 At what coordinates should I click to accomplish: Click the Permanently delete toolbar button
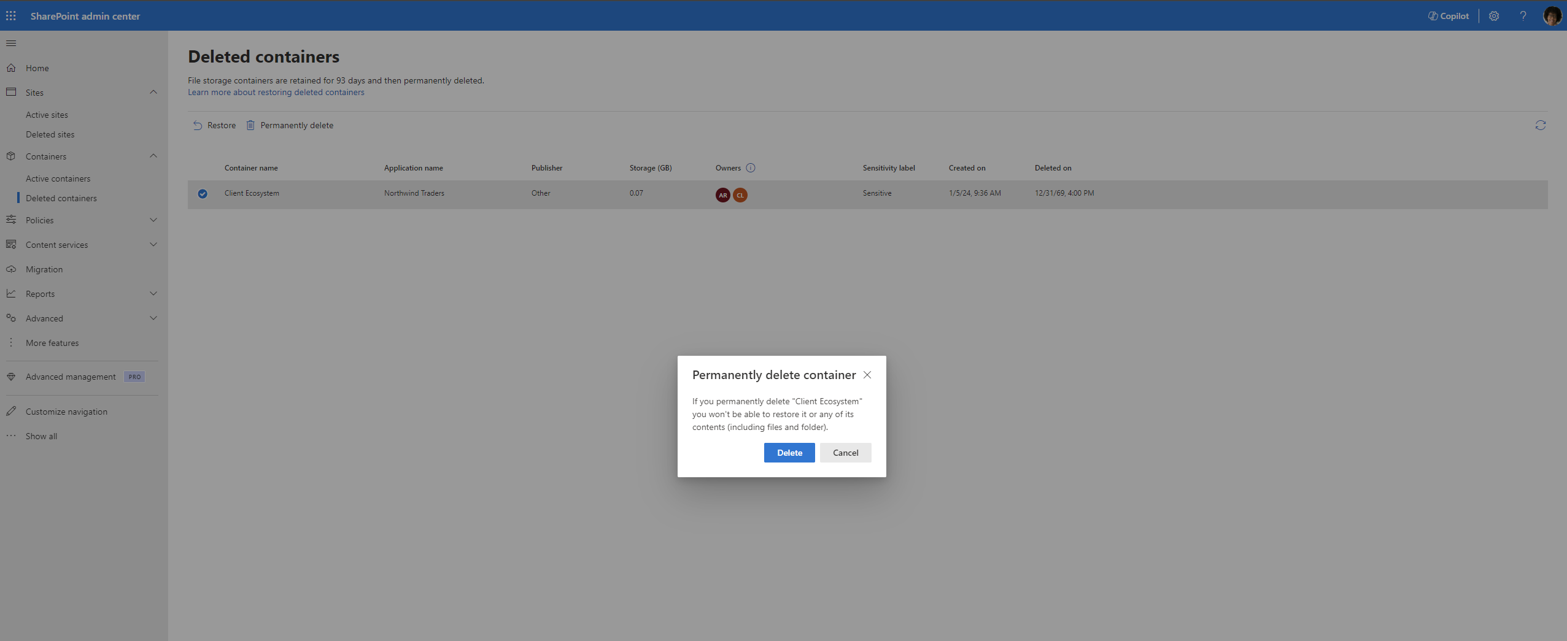[x=290, y=125]
